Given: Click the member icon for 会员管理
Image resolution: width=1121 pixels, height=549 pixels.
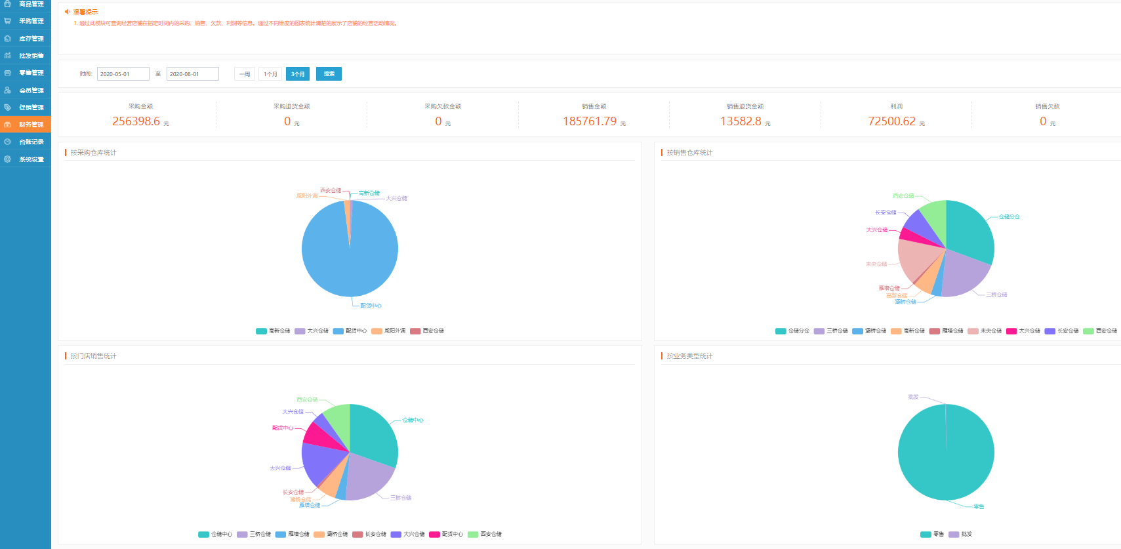Looking at the screenshot, I should click(x=7, y=91).
